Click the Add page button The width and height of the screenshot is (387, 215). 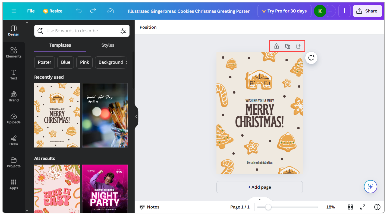click(x=259, y=187)
